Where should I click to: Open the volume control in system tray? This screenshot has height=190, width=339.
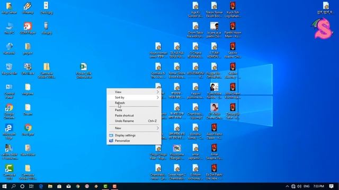pyautogui.click(x=299, y=186)
